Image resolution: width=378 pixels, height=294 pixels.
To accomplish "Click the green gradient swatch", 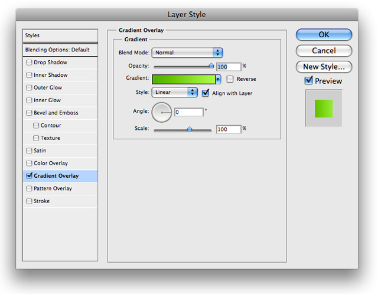I will click(x=184, y=79).
